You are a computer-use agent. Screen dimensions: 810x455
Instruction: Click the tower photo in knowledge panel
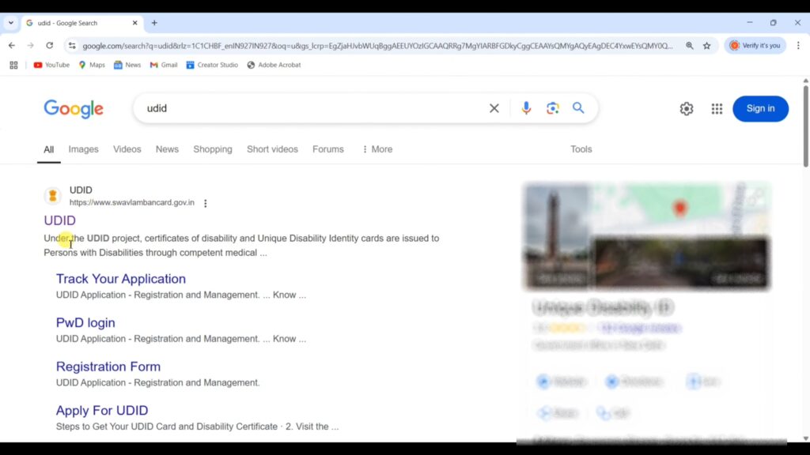[556, 235]
